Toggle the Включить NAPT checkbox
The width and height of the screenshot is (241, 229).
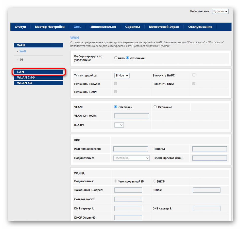point(194,75)
